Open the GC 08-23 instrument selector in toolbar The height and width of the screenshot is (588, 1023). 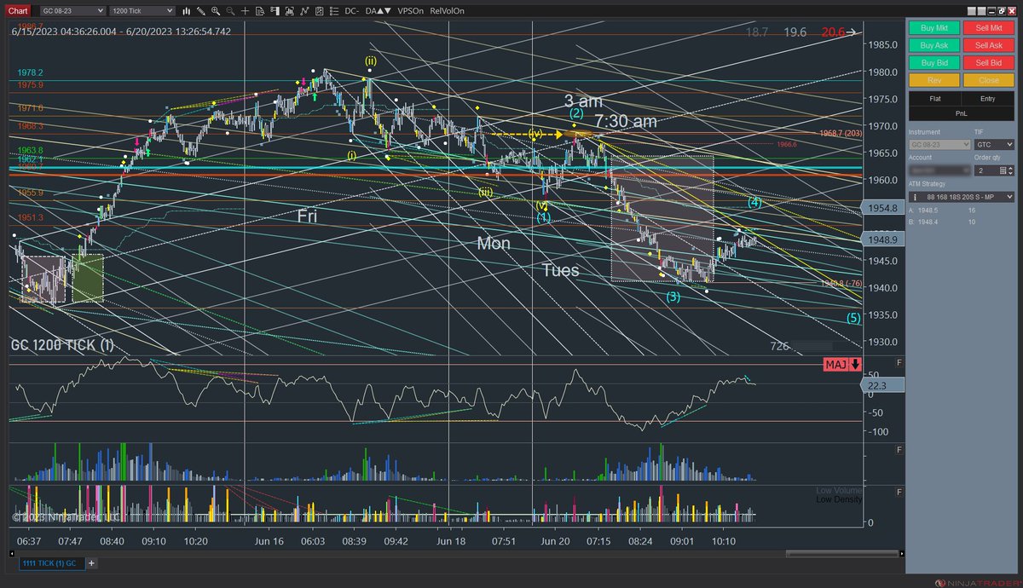coord(73,11)
